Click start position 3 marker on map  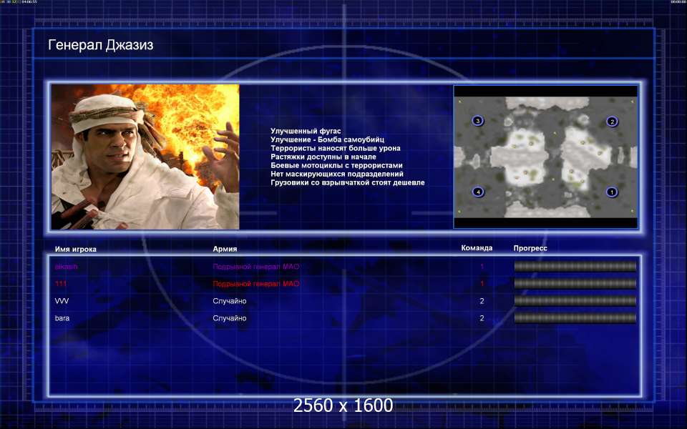click(478, 122)
